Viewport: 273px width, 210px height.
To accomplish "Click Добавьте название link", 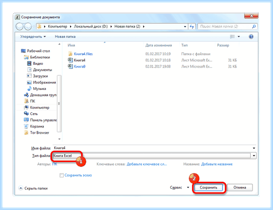I will (x=217, y=164).
